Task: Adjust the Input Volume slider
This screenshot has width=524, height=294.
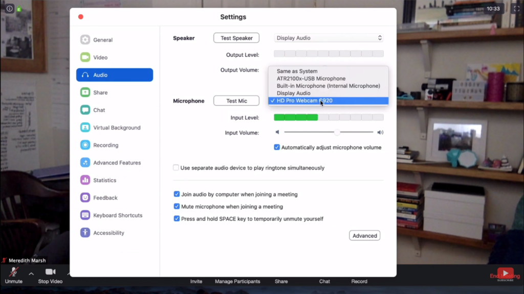Action: (x=329, y=132)
